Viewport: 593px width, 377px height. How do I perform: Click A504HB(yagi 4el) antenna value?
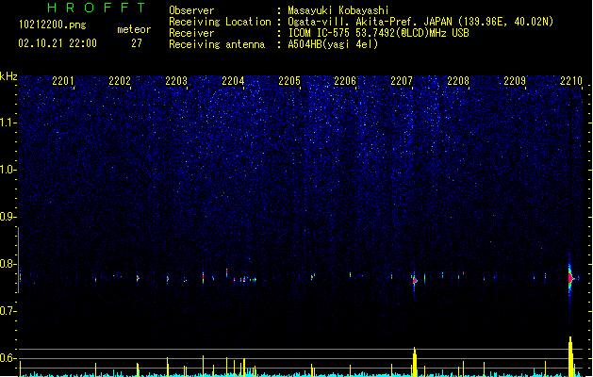click(333, 44)
